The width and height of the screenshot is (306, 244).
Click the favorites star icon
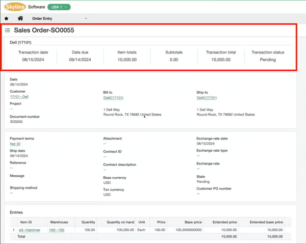pyautogui.click(x=7, y=18)
